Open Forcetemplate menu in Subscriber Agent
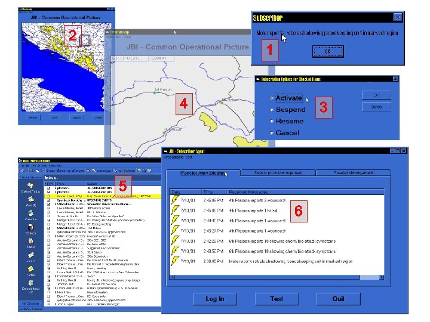The height and width of the screenshot is (322, 430). [173, 157]
